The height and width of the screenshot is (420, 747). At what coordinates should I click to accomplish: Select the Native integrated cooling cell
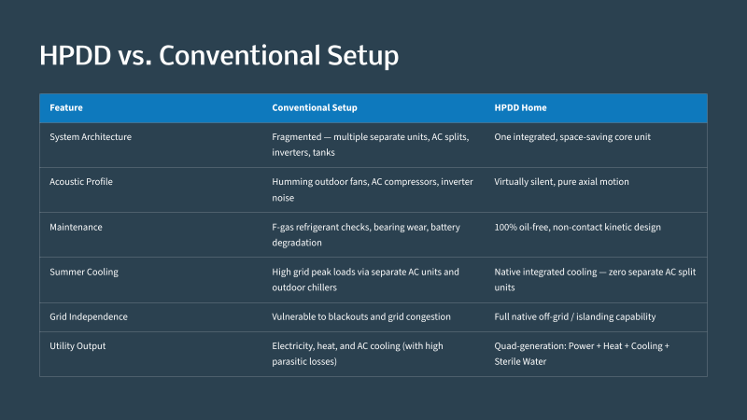coord(595,279)
